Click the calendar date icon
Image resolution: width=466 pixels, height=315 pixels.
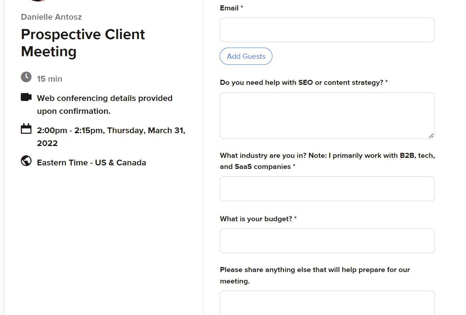click(x=26, y=129)
